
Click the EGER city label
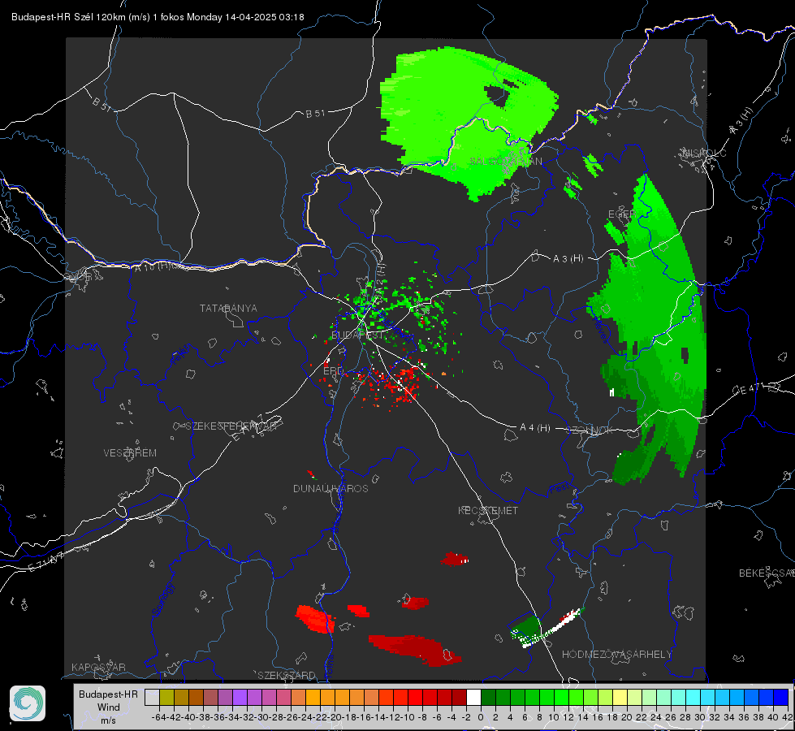click(621, 214)
